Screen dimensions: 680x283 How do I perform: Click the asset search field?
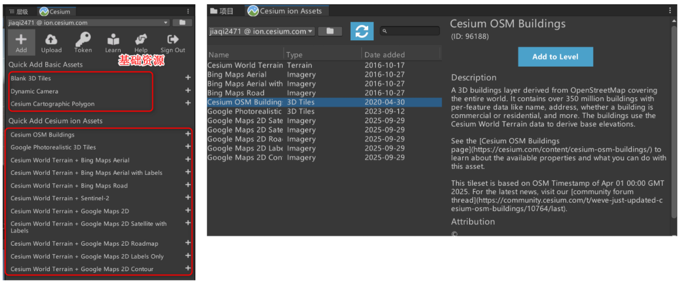coord(410,31)
